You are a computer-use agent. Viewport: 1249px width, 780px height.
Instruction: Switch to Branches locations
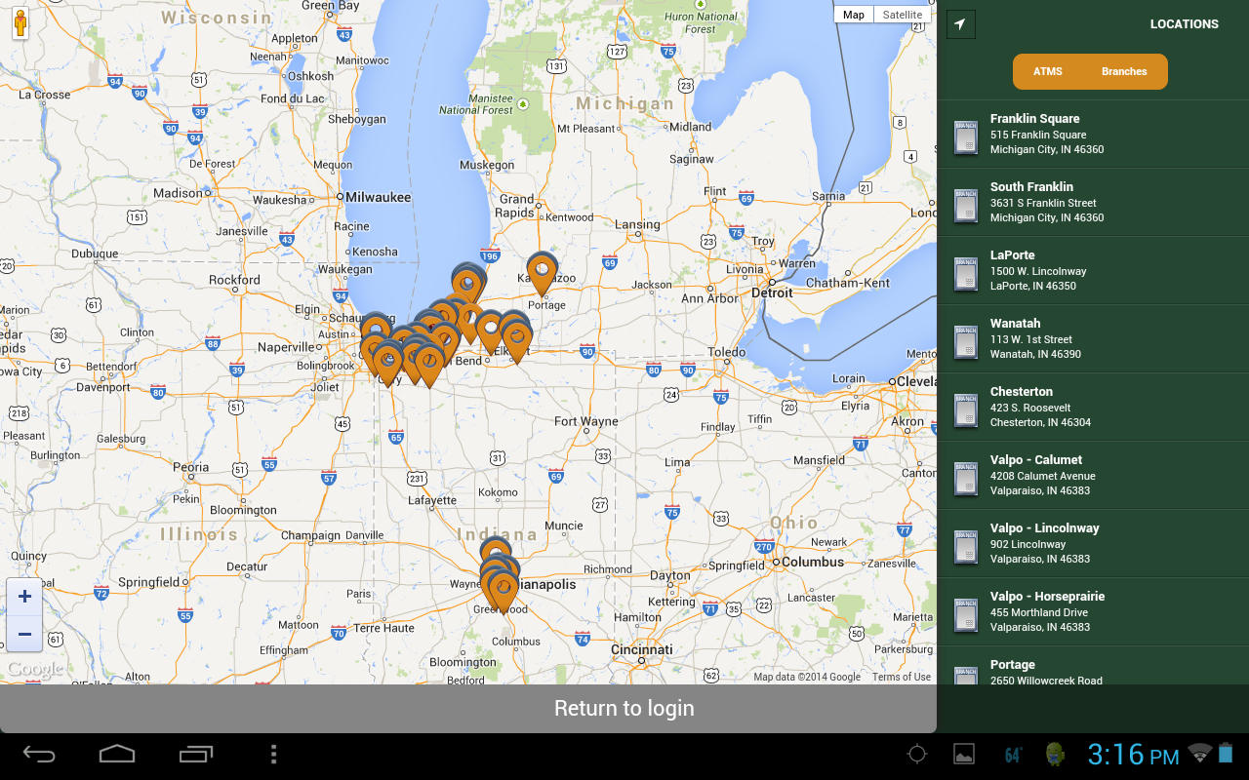(1124, 71)
